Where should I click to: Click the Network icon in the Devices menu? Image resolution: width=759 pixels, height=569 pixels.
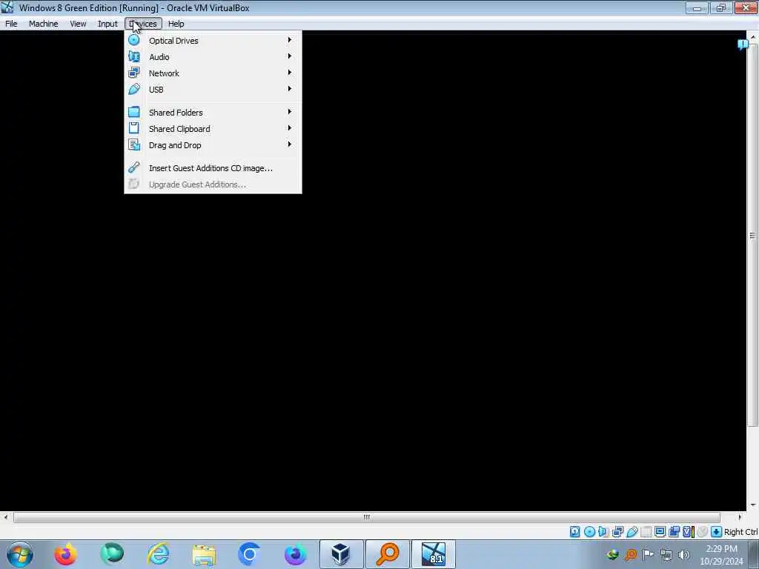(134, 73)
